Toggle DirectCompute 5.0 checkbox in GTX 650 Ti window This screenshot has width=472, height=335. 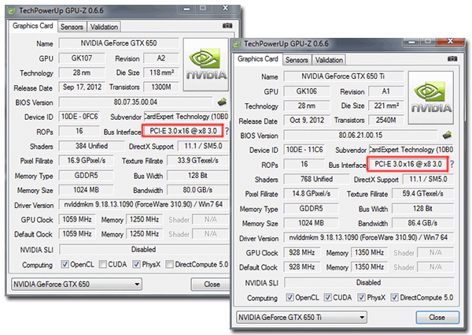coord(394,297)
